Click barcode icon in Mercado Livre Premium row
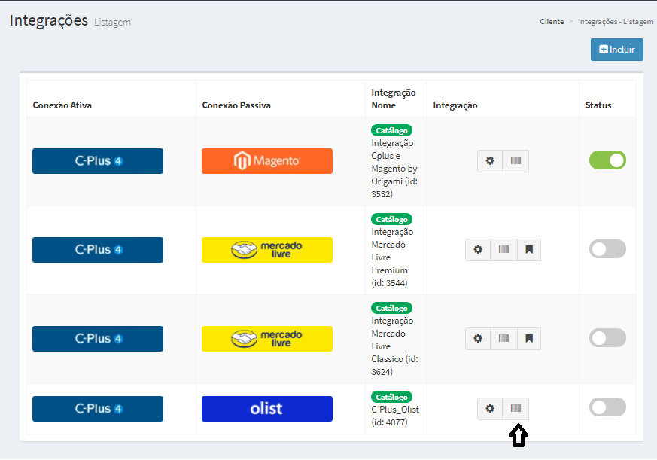The height and width of the screenshot is (460, 657). [503, 250]
